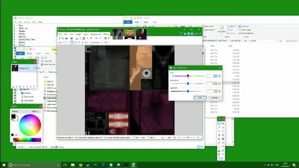Viewport: 299px width, 168px height.
Task: Select the Clone Stamp tool in Tools panel
Action: (219, 150)
